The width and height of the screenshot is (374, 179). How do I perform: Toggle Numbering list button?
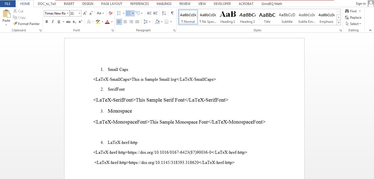tap(128, 13)
